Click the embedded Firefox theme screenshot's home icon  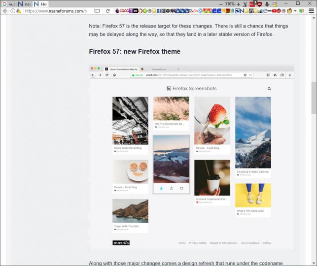click(114, 75)
